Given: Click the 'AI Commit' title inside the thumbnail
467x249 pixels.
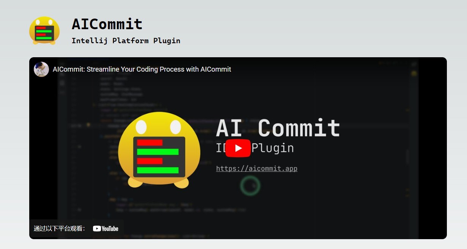Looking at the screenshot, I should coord(279,127).
